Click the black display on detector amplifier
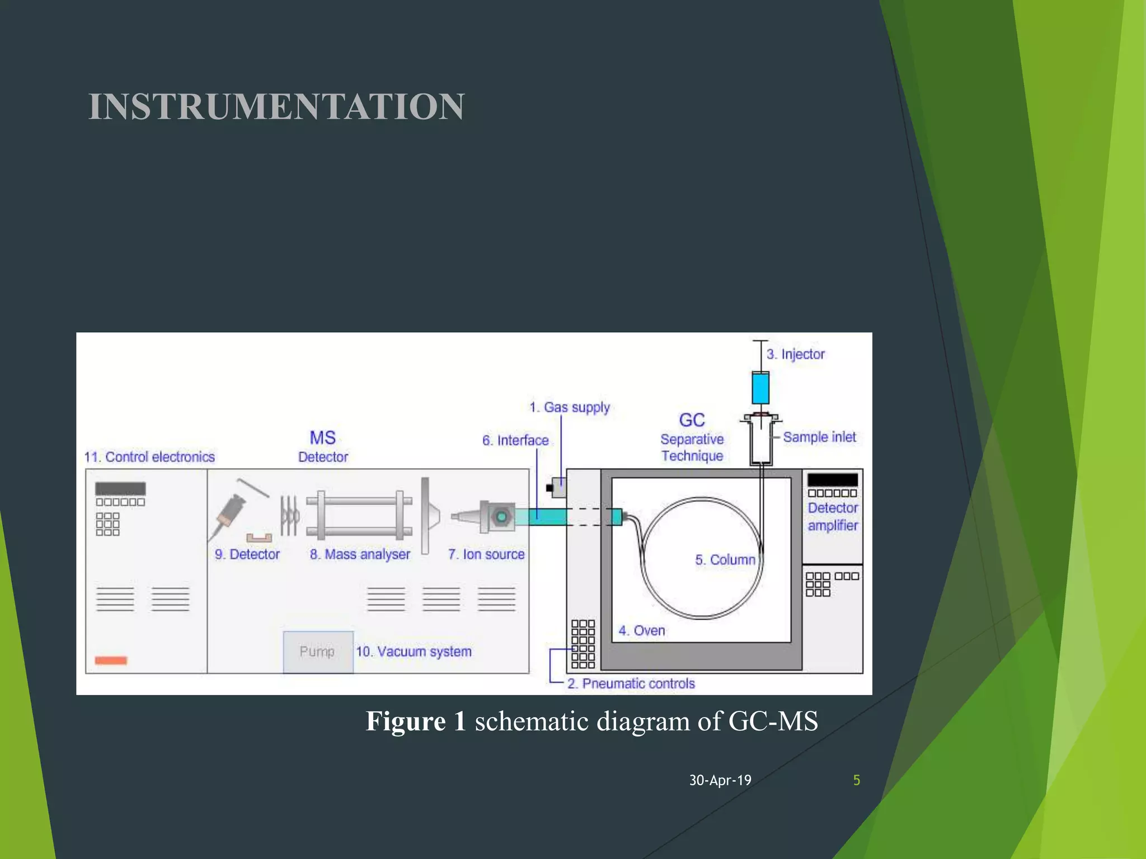This screenshot has width=1146, height=859. point(833,480)
